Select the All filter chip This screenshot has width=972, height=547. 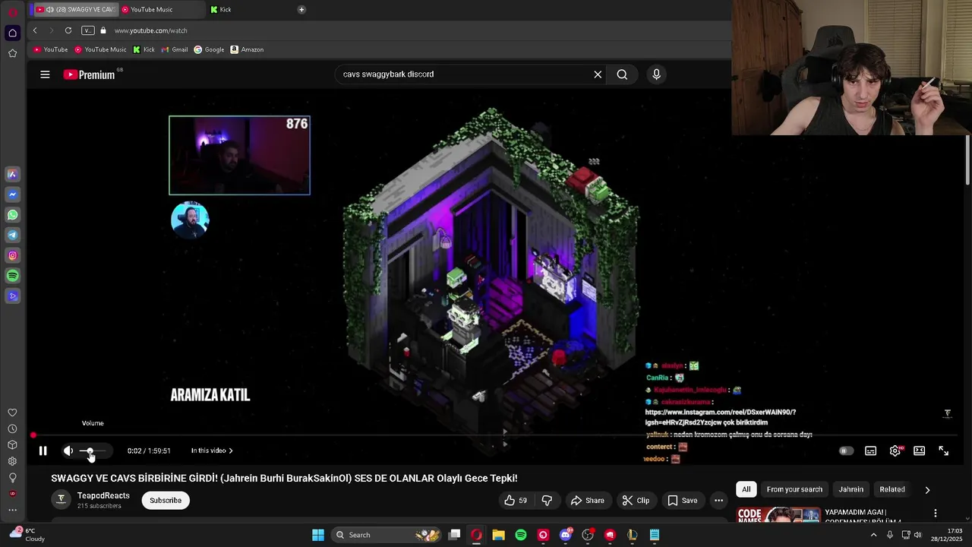click(x=746, y=489)
